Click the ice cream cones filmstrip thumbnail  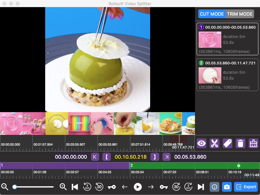click(34, 123)
